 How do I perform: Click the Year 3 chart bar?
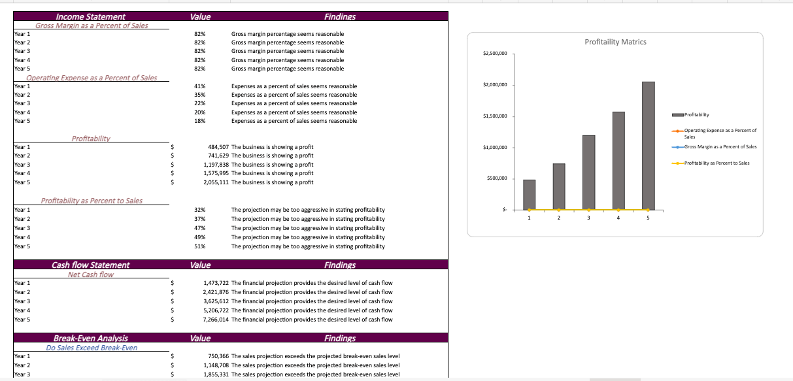coord(588,172)
